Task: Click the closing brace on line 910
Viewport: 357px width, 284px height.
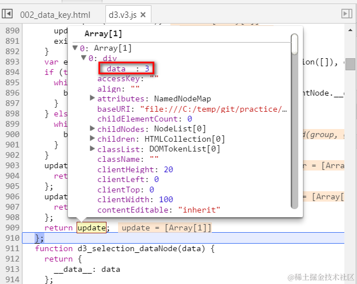Action: pos(39,238)
